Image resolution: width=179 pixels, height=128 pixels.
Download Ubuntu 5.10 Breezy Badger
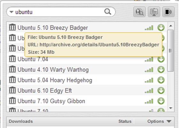tap(161, 28)
